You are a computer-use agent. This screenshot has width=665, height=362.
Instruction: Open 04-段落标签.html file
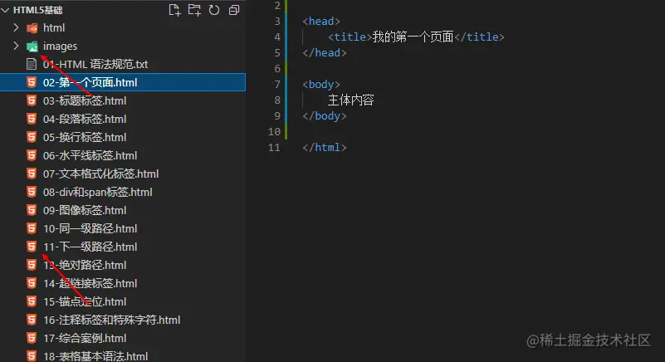coord(85,119)
